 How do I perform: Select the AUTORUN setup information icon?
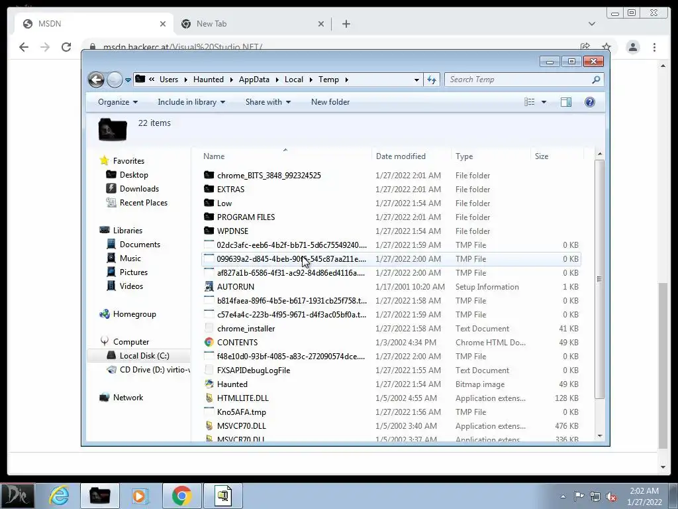[x=209, y=286]
